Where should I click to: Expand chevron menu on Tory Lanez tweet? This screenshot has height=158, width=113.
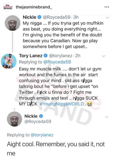click(103, 56)
